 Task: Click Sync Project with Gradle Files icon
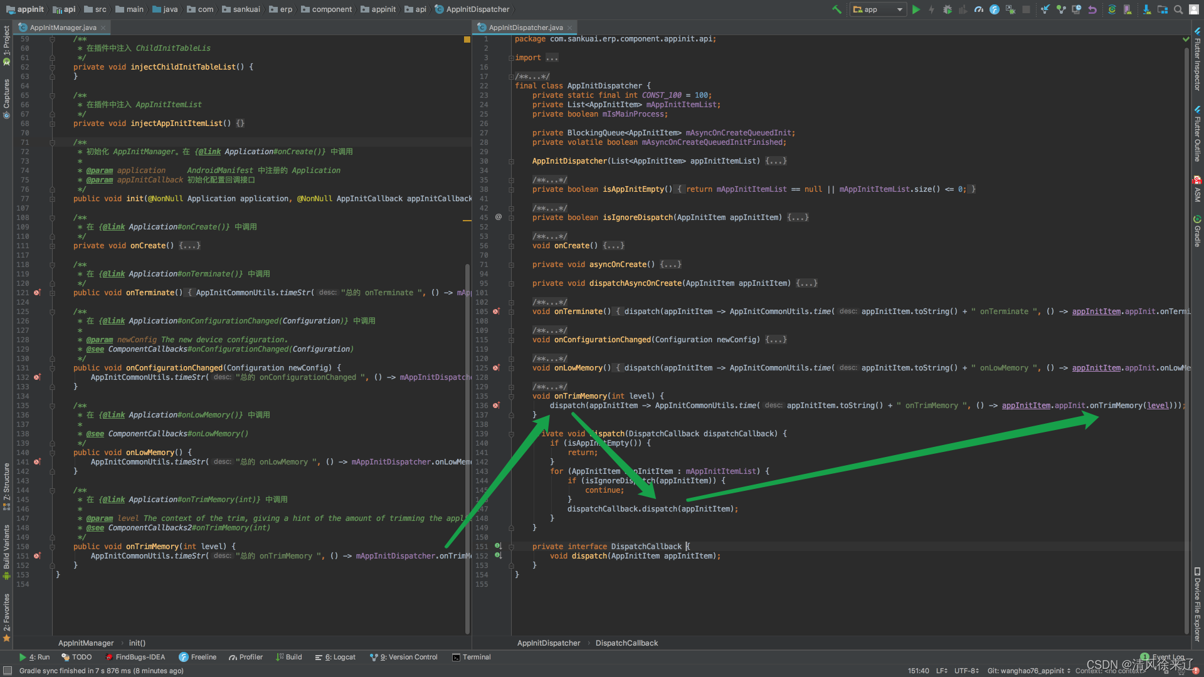pos(1112,9)
